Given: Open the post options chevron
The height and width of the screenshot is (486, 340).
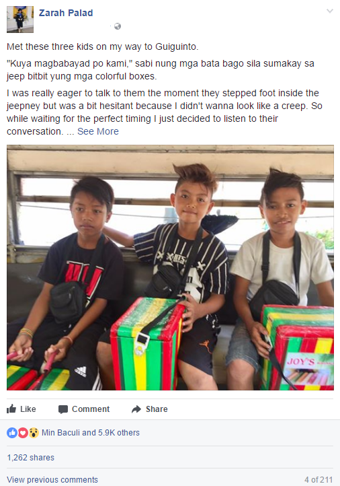Looking at the screenshot, I should pyautogui.click(x=330, y=11).
